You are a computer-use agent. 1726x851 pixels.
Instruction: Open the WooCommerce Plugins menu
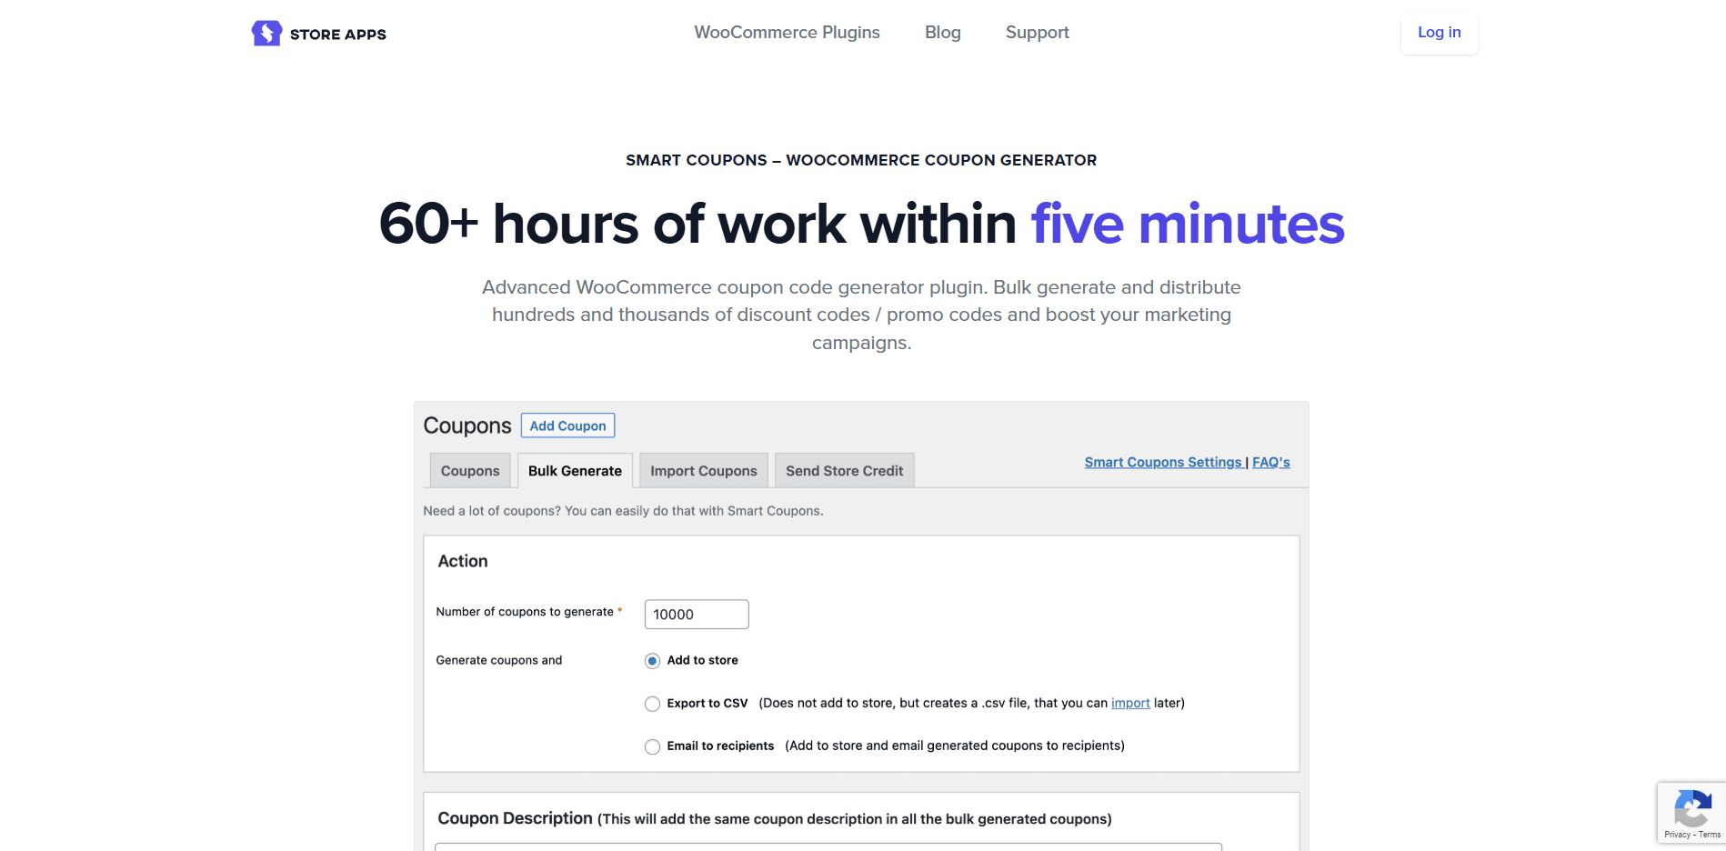coord(787,33)
